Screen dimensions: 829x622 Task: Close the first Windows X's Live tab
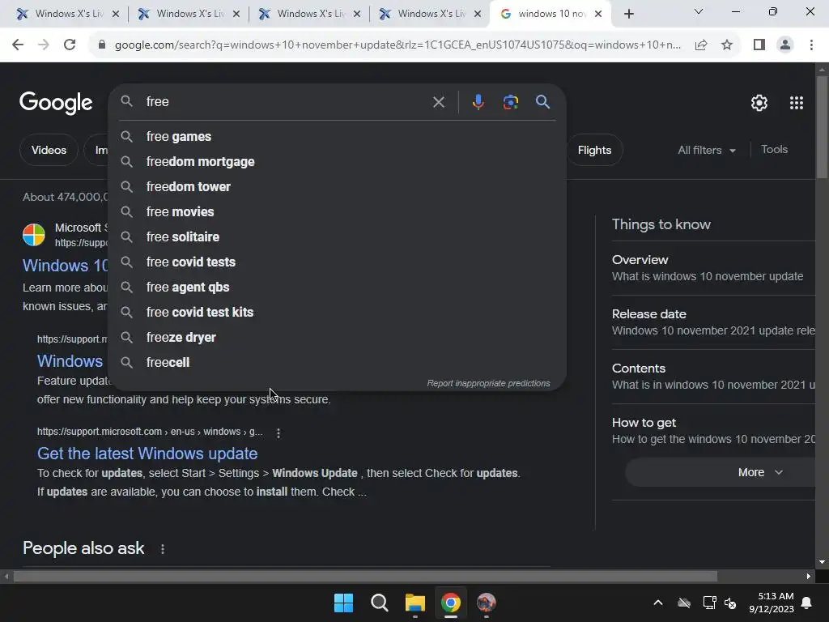coord(116,14)
